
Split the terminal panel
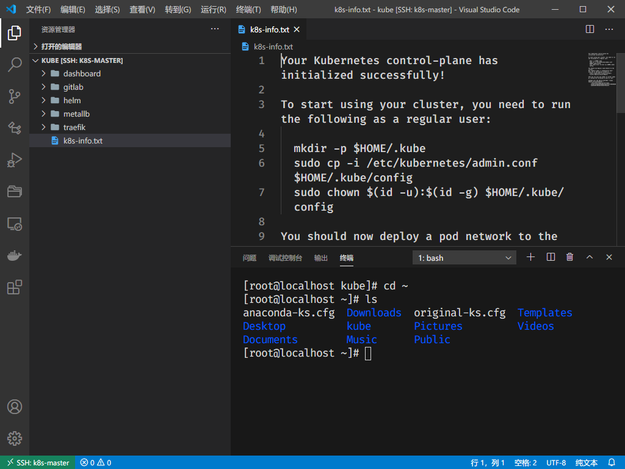point(551,257)
